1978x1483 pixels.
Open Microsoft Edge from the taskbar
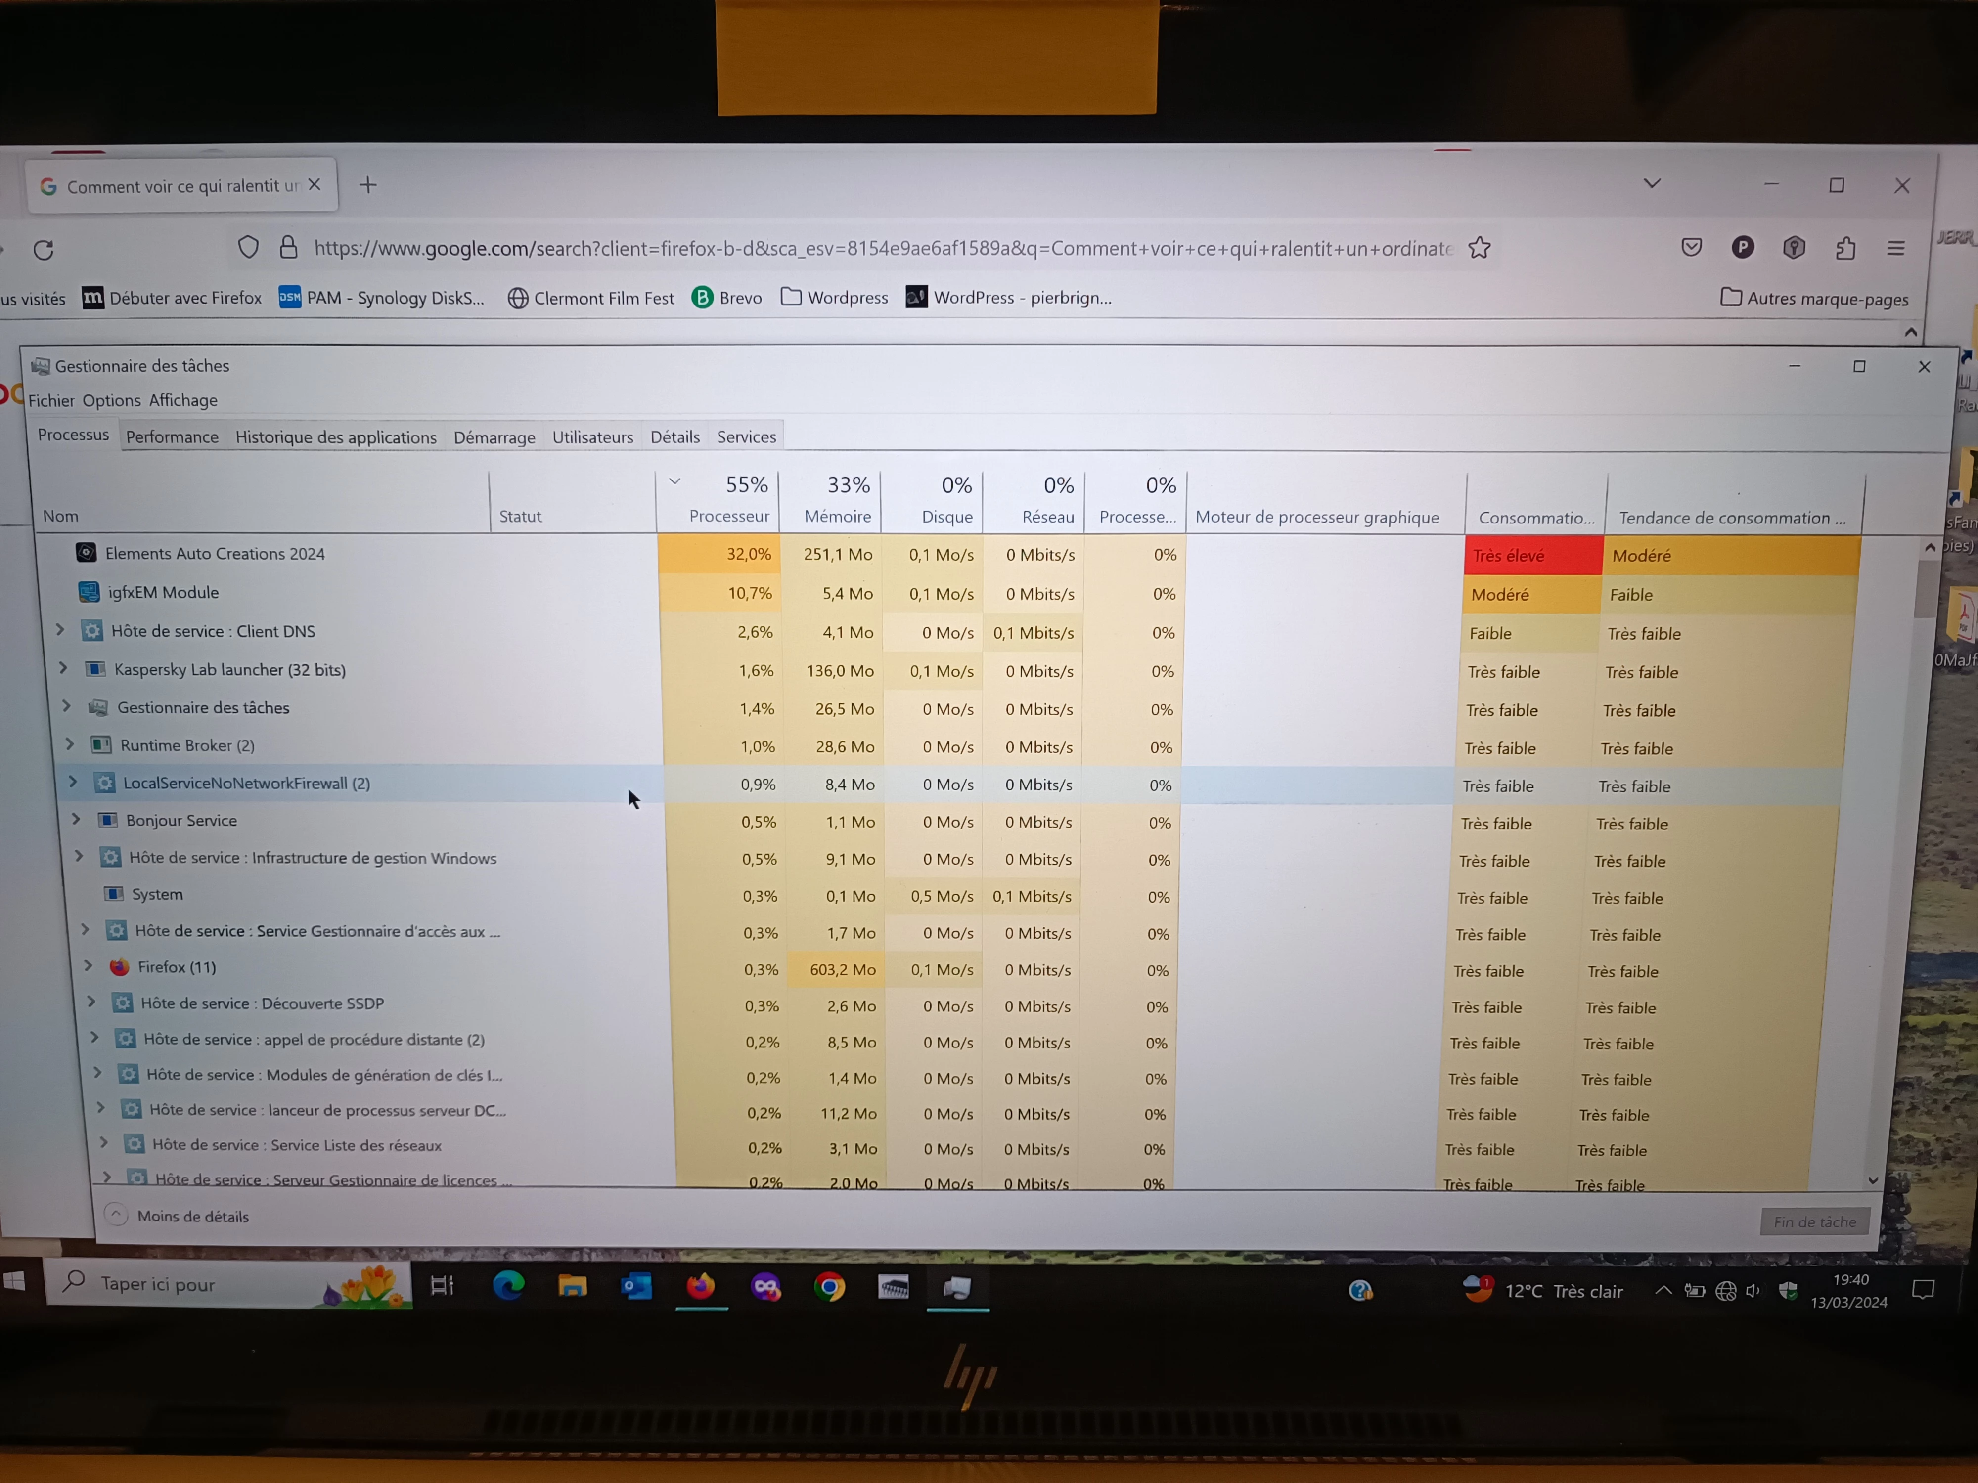pos(508,1285)
